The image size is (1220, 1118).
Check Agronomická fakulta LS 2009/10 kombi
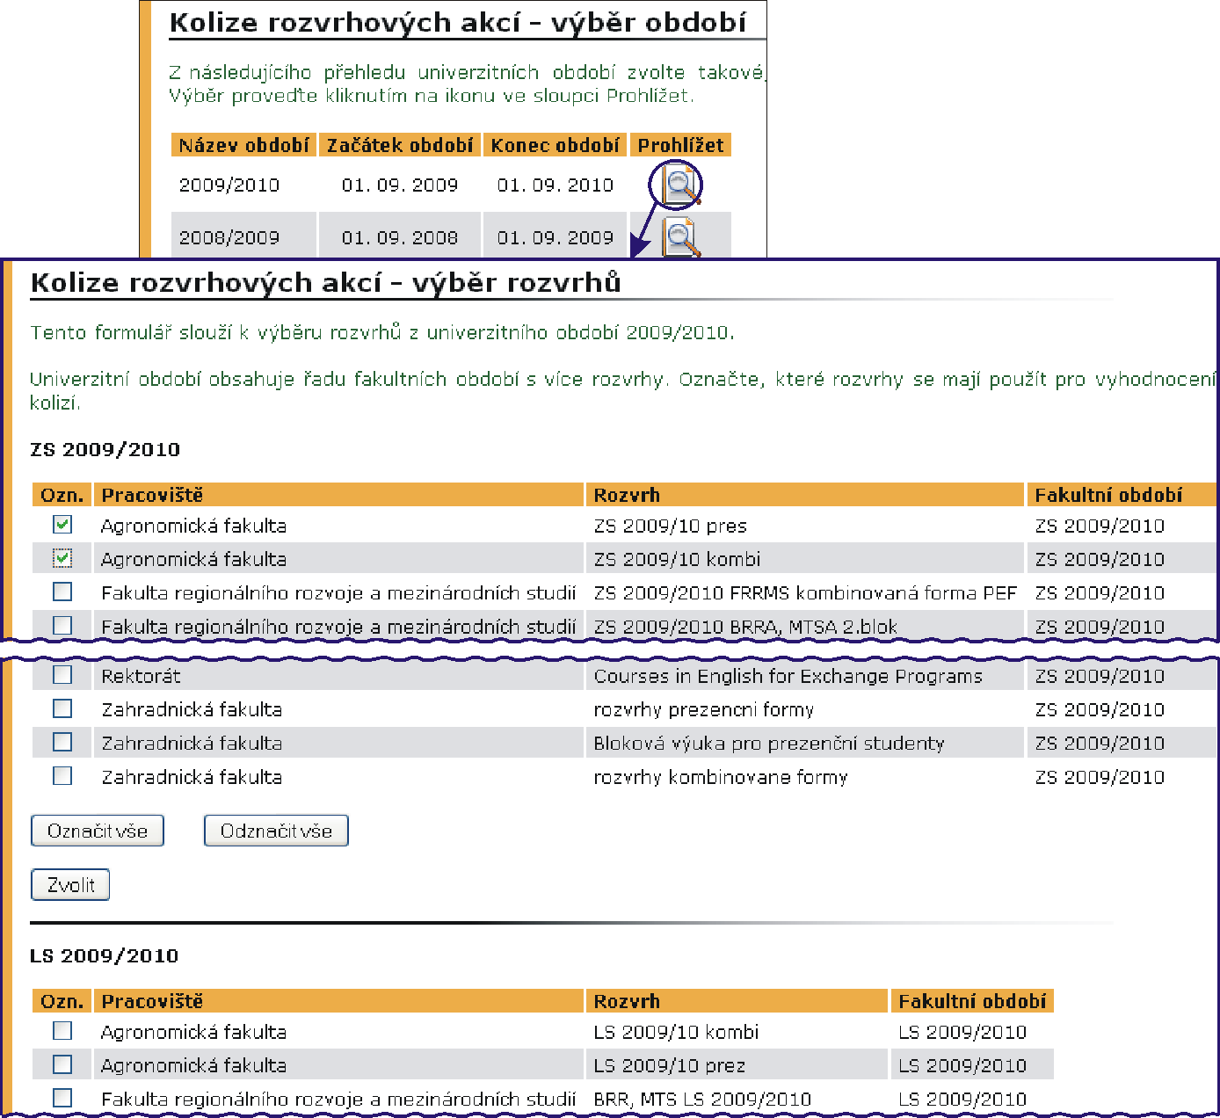[x=62, y=1031]
